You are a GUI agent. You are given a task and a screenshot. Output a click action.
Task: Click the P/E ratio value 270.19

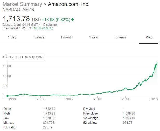coord(48,127)
